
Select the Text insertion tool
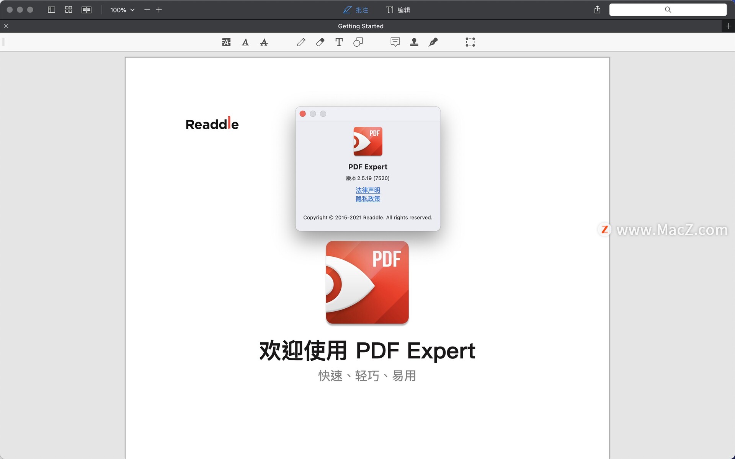tap(339, 42)
